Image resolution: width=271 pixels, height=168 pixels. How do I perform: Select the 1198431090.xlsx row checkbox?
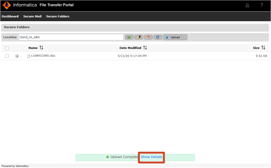click(7, 56)
